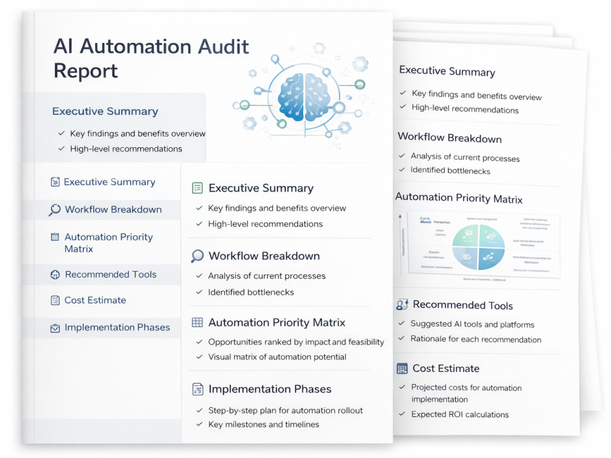Screen dimensions: 611x458
Task: Click the Implementation Phases sidebar icon
Action: click(55, 328)
